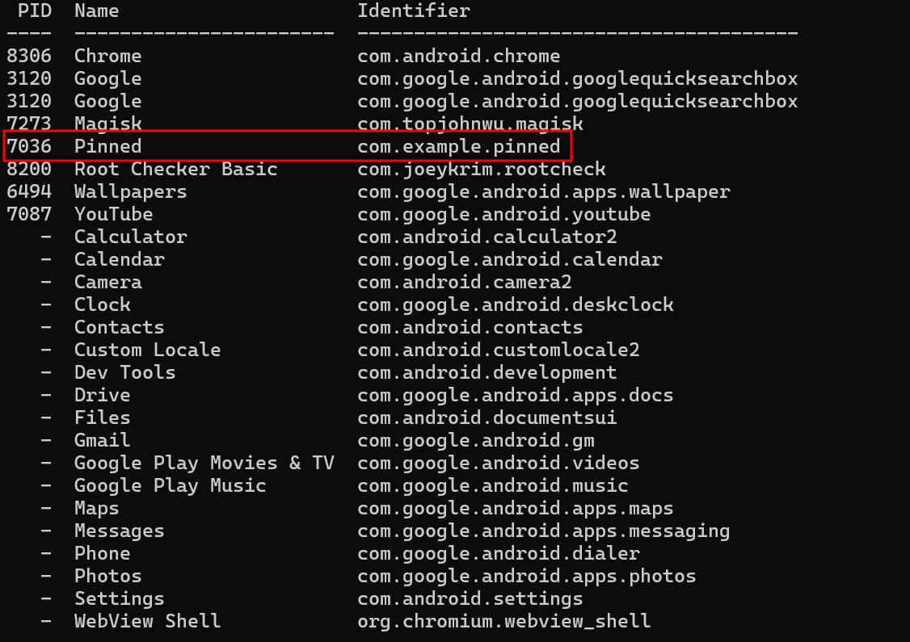Click PID 7036 in the list
Screen dimensions: 910x642
point(29,146)
